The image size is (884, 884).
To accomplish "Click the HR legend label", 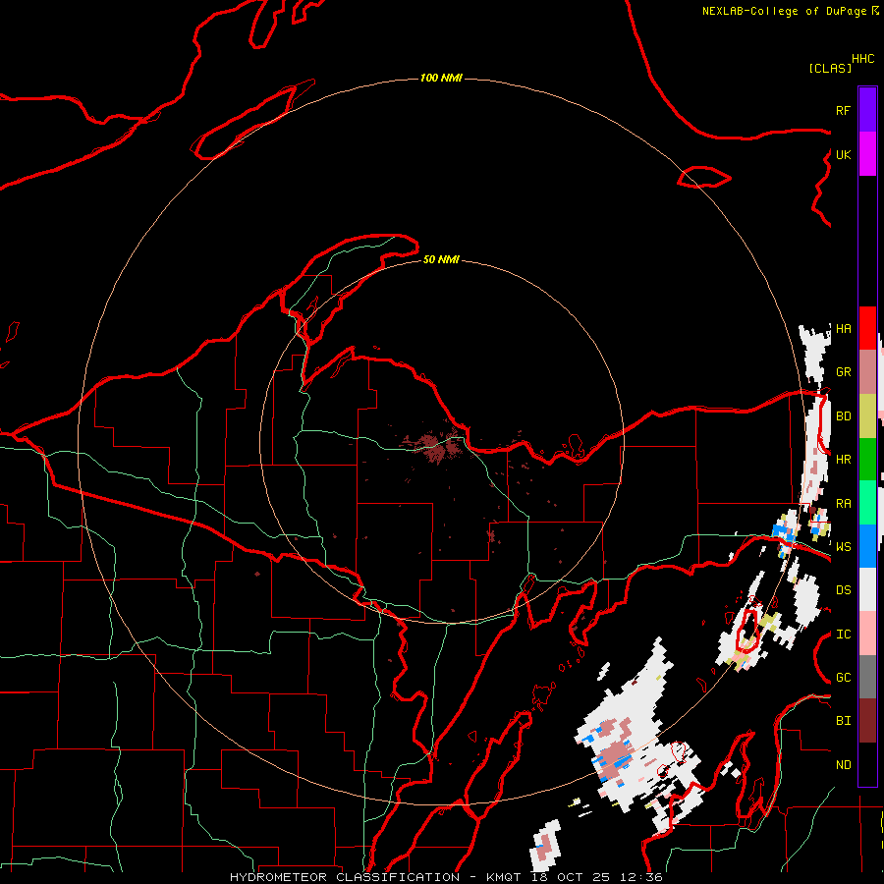I will click(x=843, y=460).
